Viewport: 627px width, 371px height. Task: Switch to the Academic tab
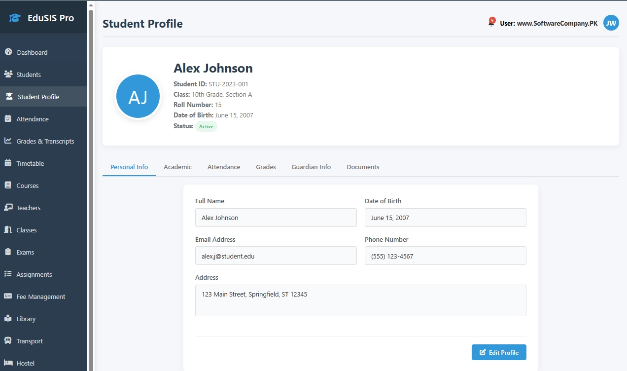(177, 167)
